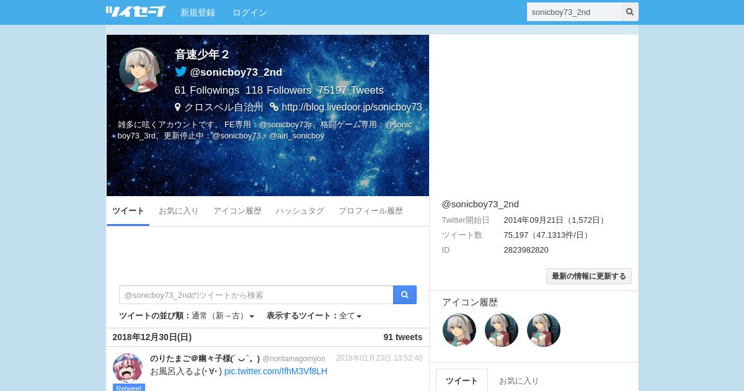744x391 pixels.
Task: Focus the tweet search input field
Action: point(256,295)
